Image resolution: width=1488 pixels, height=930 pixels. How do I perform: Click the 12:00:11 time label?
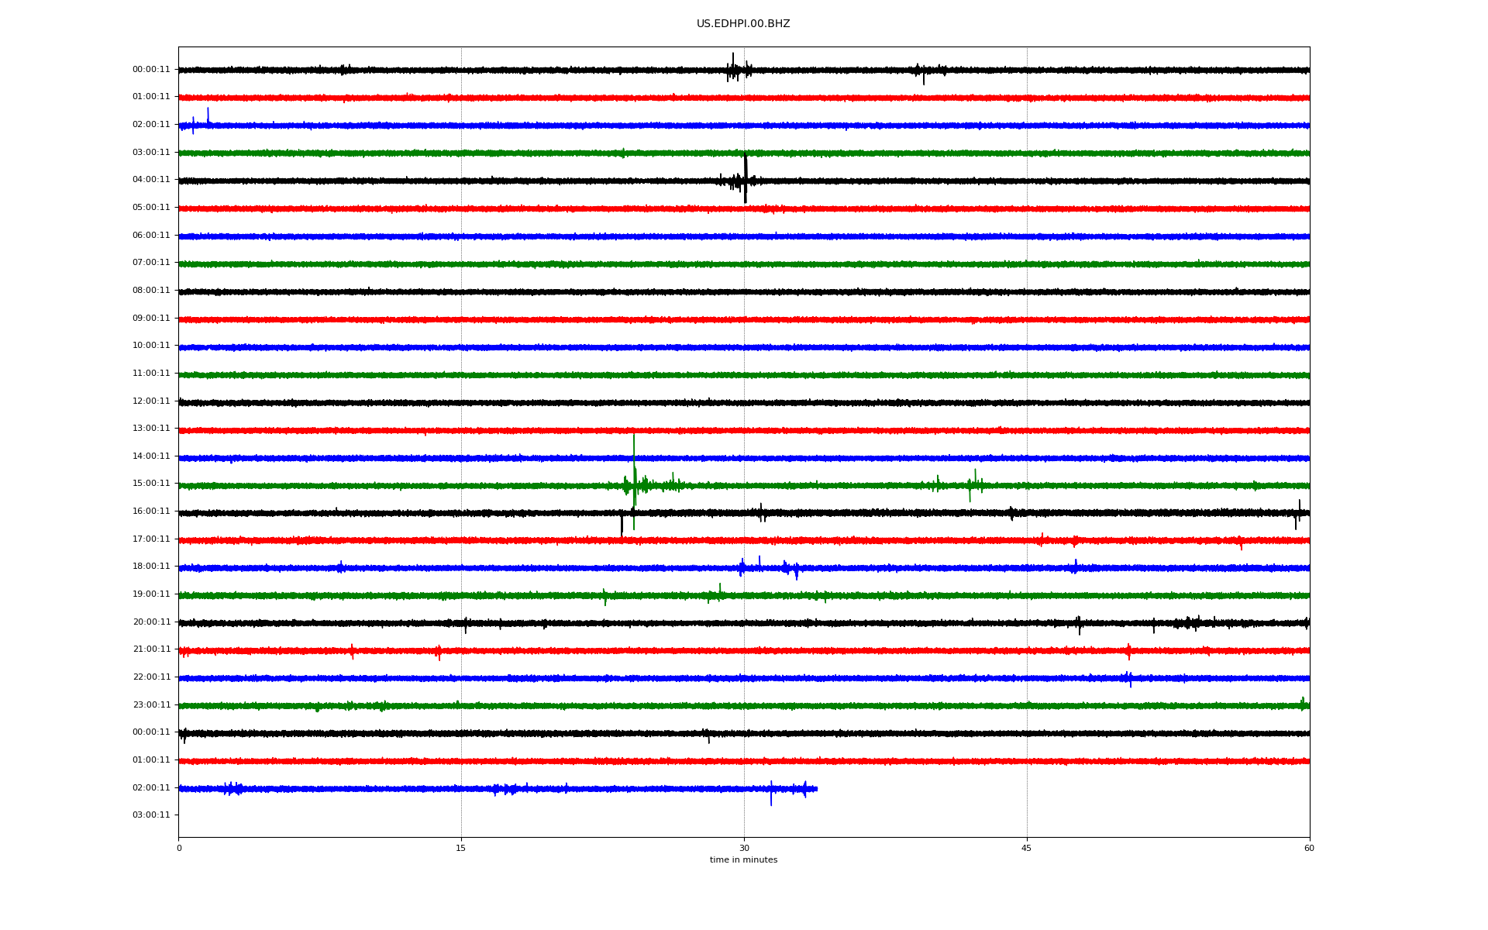click(x=151, y=401)
